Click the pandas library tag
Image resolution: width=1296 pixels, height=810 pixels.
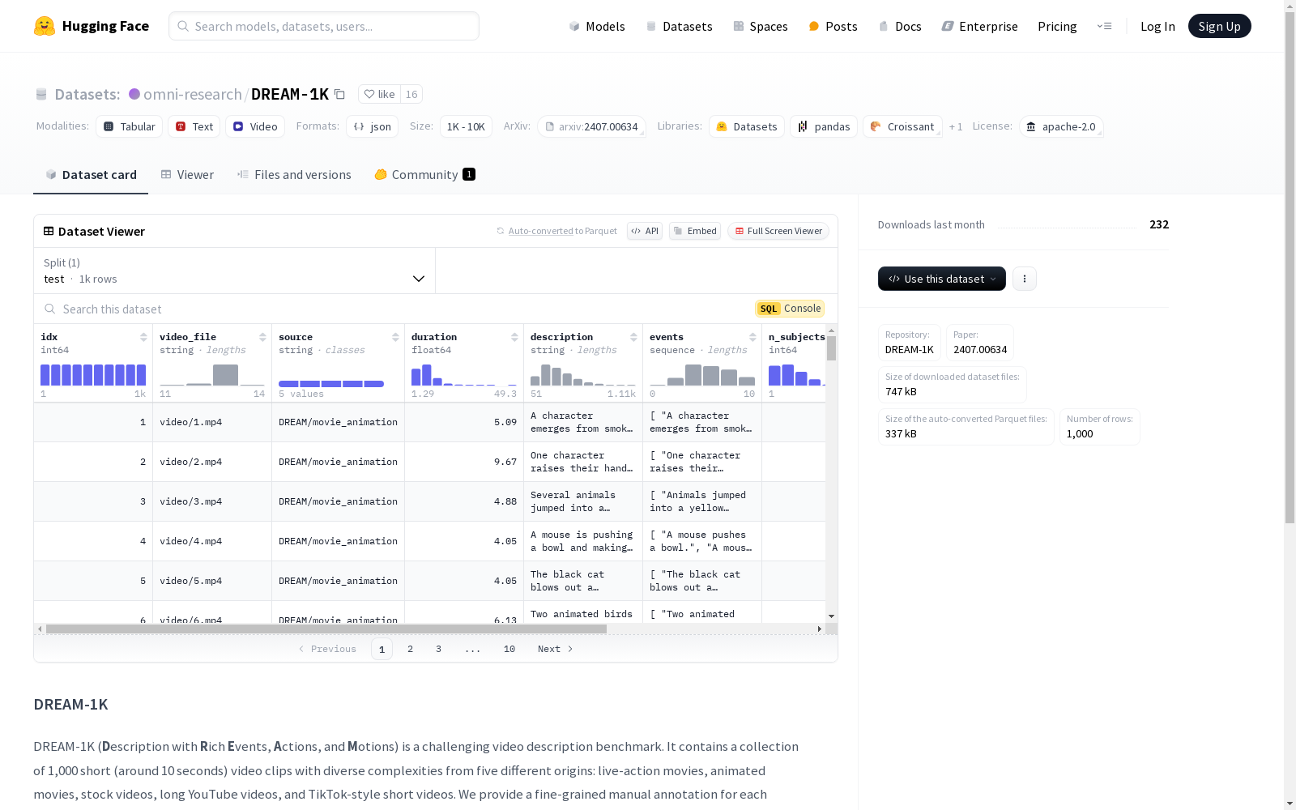click(x=824, y=126)
